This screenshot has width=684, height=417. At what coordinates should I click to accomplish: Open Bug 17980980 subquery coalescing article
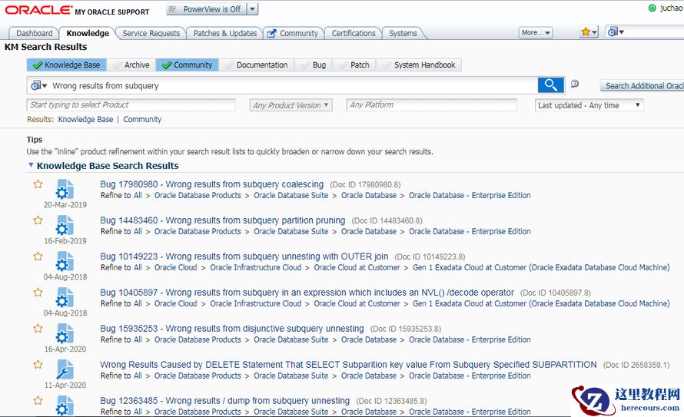211,184
